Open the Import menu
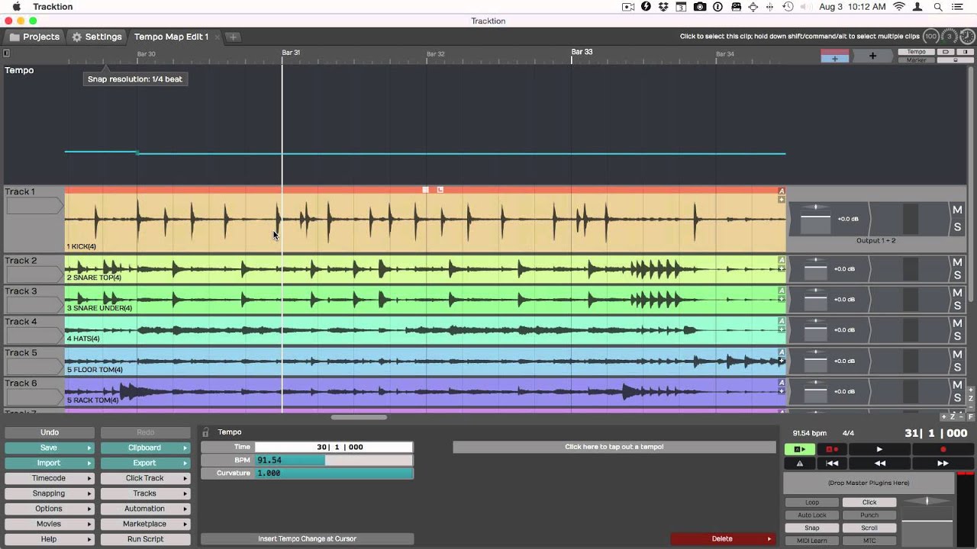This screenshot has height=549, width=977. pos(49,463)
